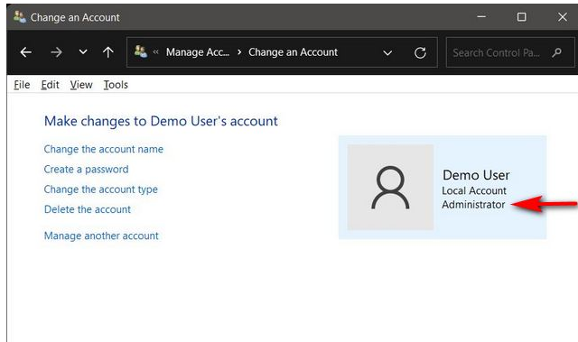Open the Edit menu

click(x=51, y=85)
